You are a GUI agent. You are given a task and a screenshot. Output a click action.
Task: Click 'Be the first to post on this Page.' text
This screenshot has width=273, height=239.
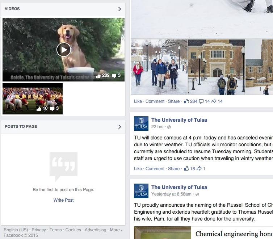click(x=63, y=190)
